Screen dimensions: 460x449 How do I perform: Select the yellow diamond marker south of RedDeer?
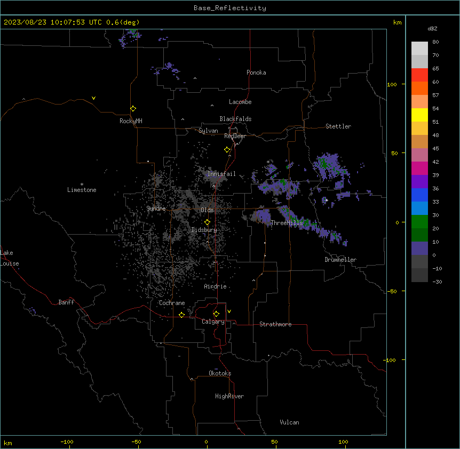point(227,150)
